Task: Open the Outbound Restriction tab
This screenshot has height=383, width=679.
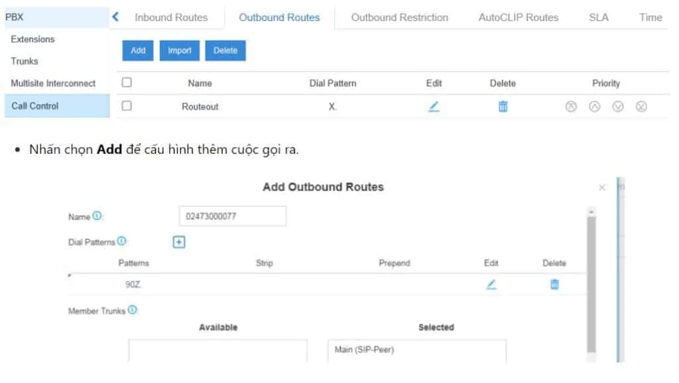Action: coord(399,18)
